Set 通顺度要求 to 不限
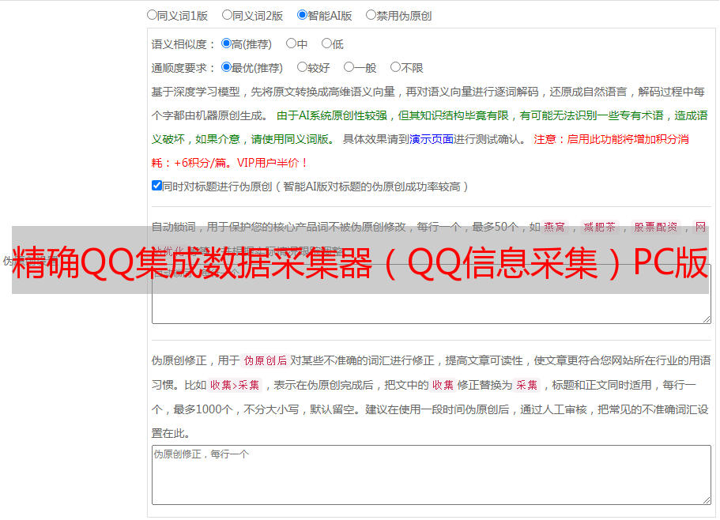Image resolution: width=720 pixels, height=520 pixels. tap(395, 67)
